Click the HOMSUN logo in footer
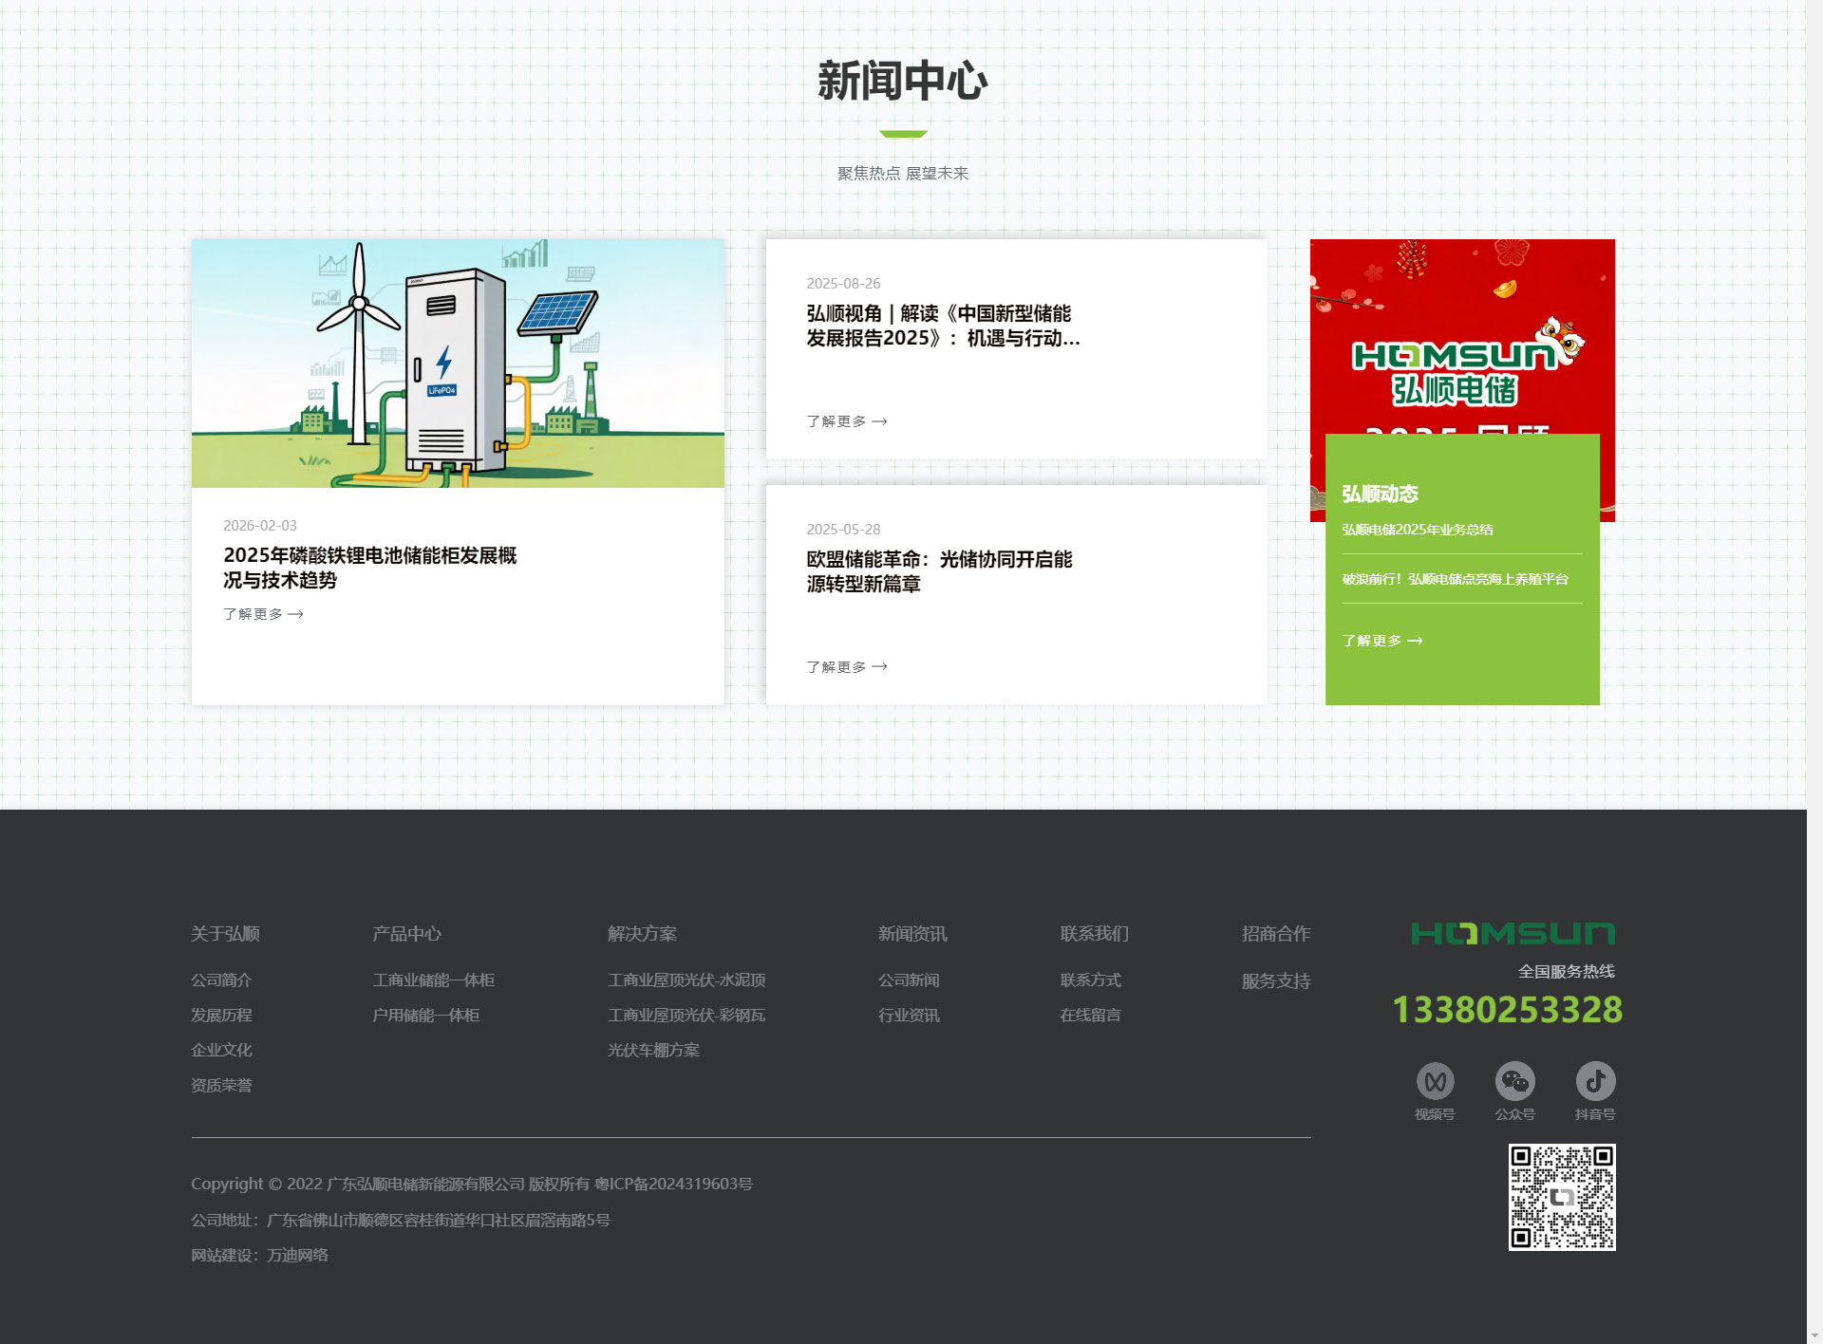This screenshot has height=1344, width=1823. point(1513,934)
